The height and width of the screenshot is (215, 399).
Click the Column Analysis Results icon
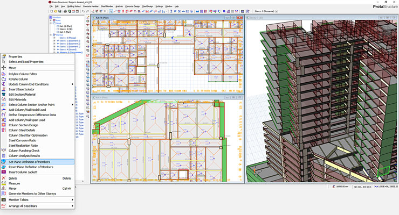4,155
